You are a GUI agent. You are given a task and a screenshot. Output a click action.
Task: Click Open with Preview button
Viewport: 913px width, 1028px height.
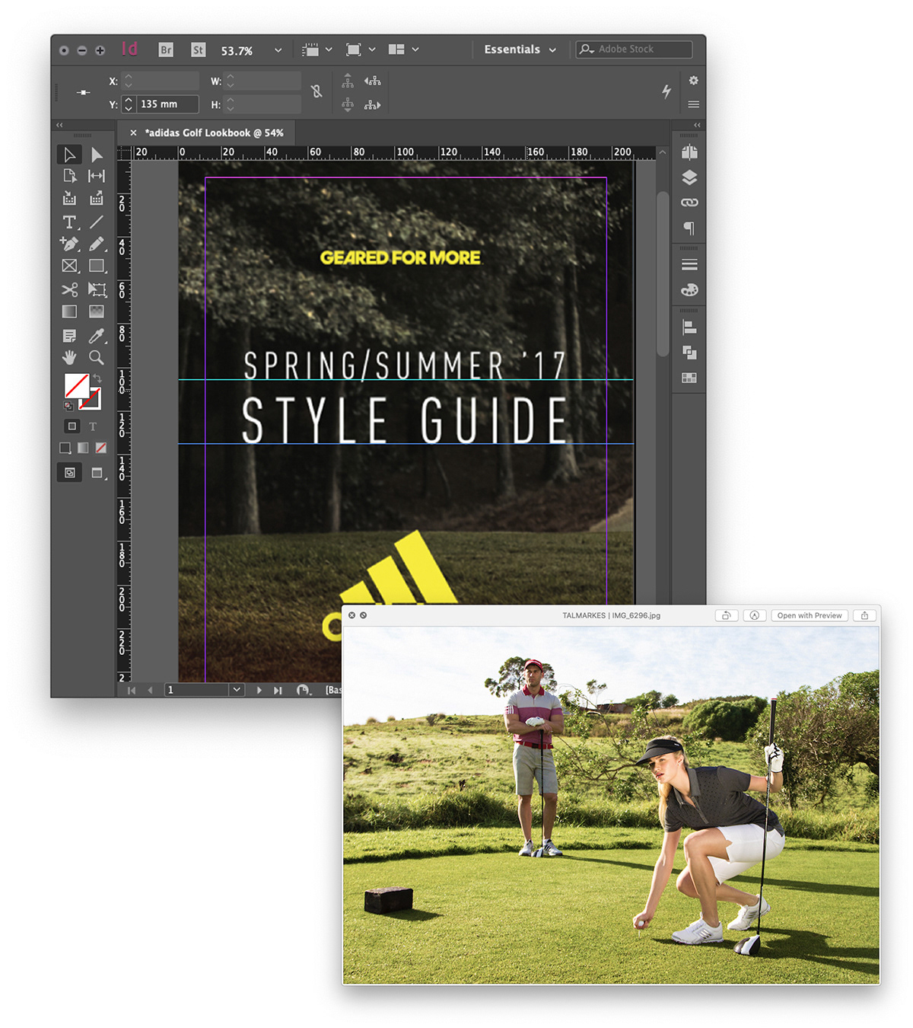click(810, 615)
